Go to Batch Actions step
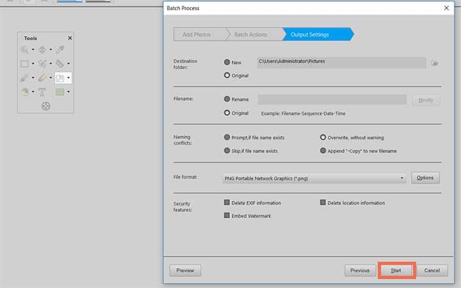The image size is (461, 288). [254, 35]
